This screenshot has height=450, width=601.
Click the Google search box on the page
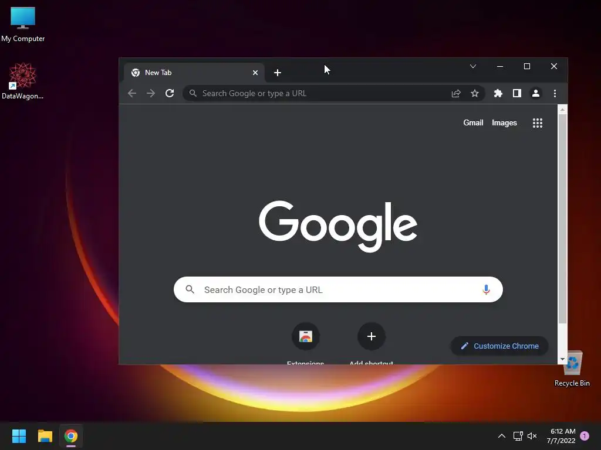[338, 289]
